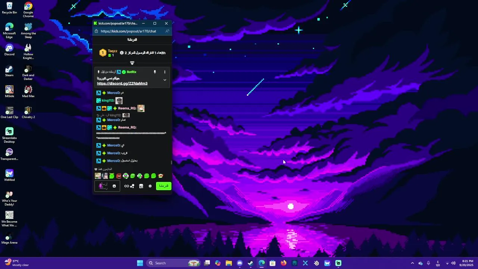Open clock showing 8:21 PM
This screenshot has height=269, width=478.
coord(468,263)
